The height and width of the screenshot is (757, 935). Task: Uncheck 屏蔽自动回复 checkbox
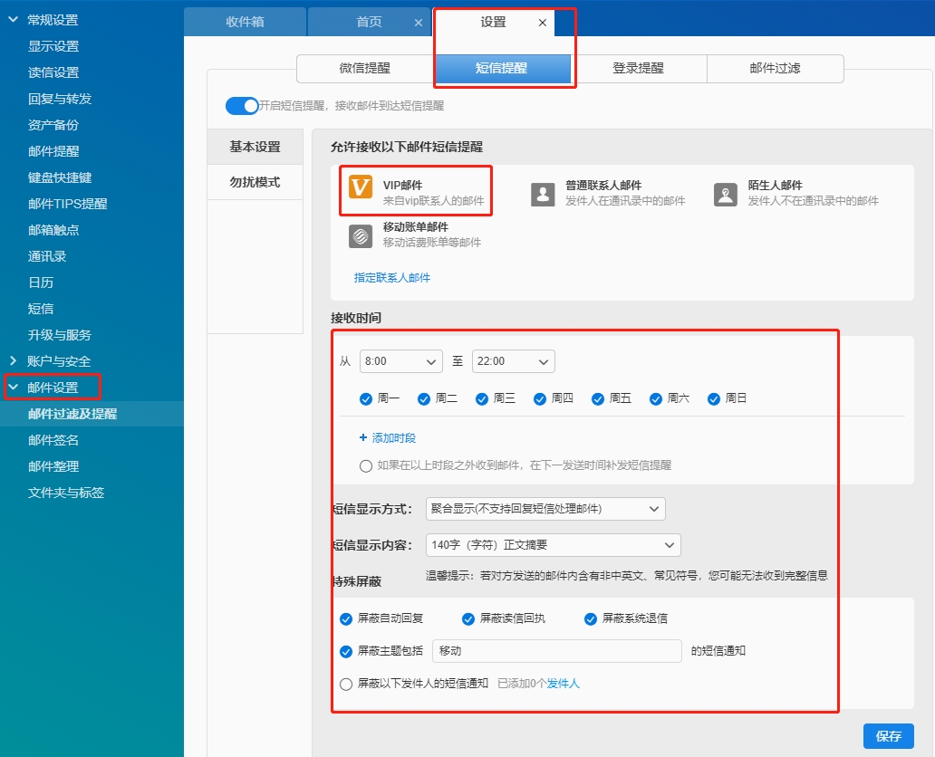pos(346,619)
